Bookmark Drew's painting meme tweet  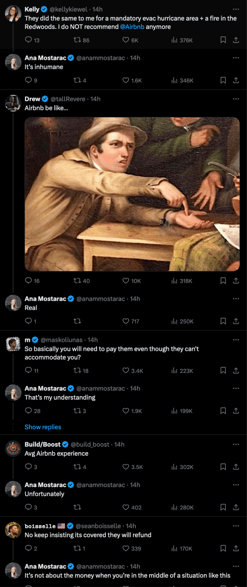coord(223,281)
